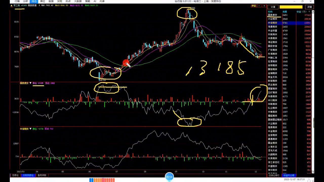Switch to the 盈利评估 bottom tab

coord(42,175)
